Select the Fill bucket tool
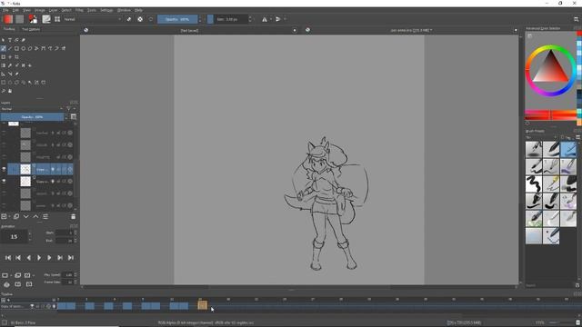This screenshot has height=327, width=582. [x=30, y=65]
